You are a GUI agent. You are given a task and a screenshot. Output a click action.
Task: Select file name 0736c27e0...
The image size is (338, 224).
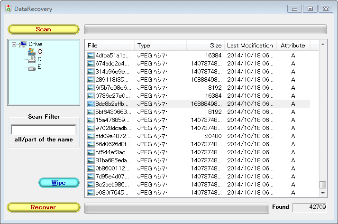(113, 96)
